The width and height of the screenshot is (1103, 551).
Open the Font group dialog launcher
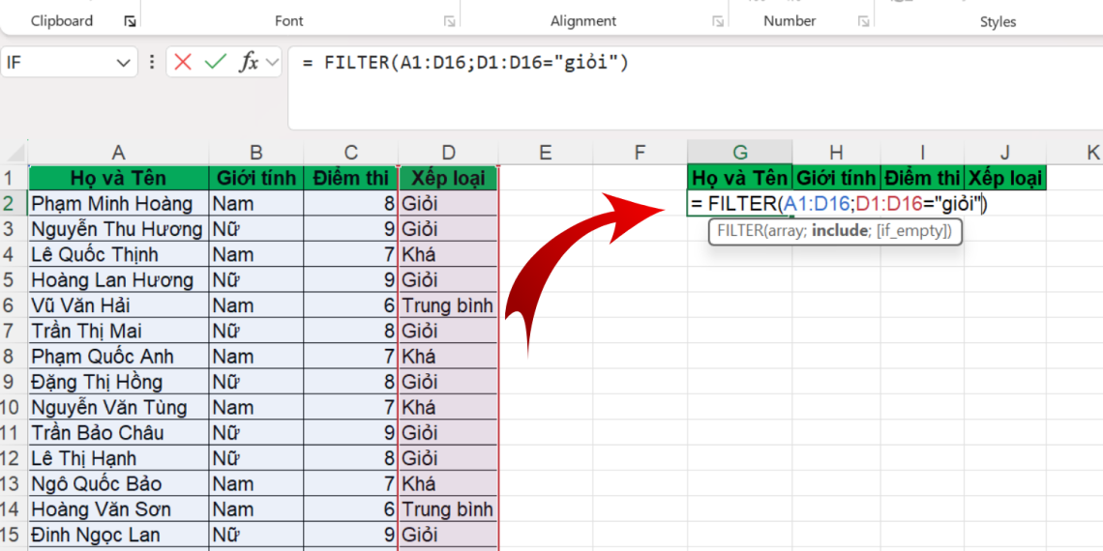coord(449,21)
